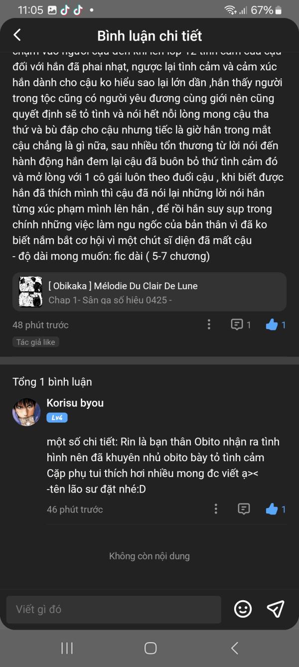Tap Android recent apps button
This screenshot has height=667, width=299.
pos(67,648)
